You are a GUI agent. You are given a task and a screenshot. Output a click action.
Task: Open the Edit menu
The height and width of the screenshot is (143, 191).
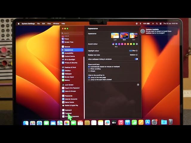pyautogui.click(x=44, y=24)
